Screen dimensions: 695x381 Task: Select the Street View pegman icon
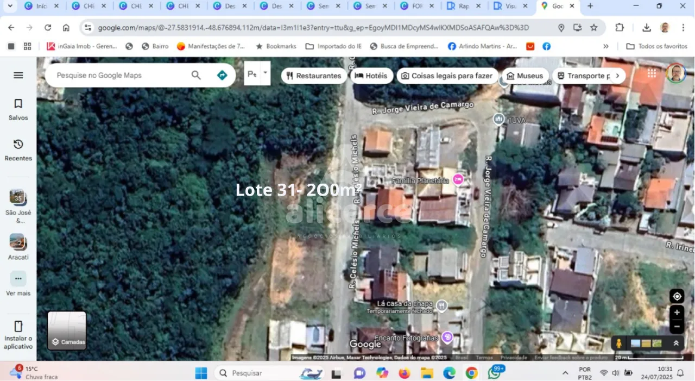pyautogui.click(x=619, y=343)
